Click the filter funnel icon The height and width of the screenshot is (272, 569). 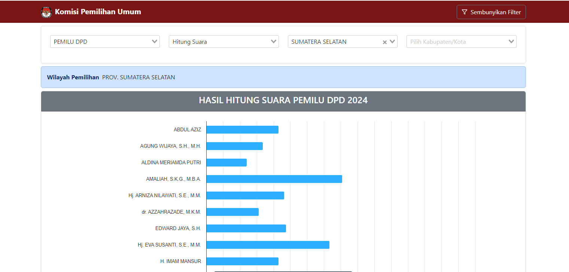pyautogui.click(x=464, y=12)
